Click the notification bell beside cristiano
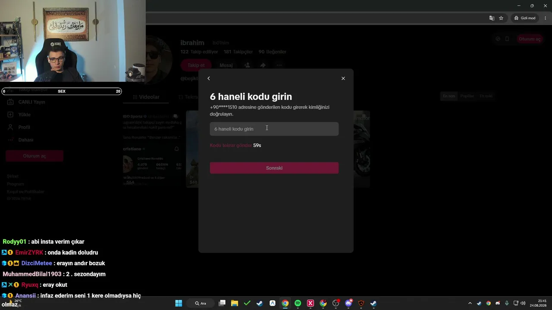 click(x=176, y=149)
